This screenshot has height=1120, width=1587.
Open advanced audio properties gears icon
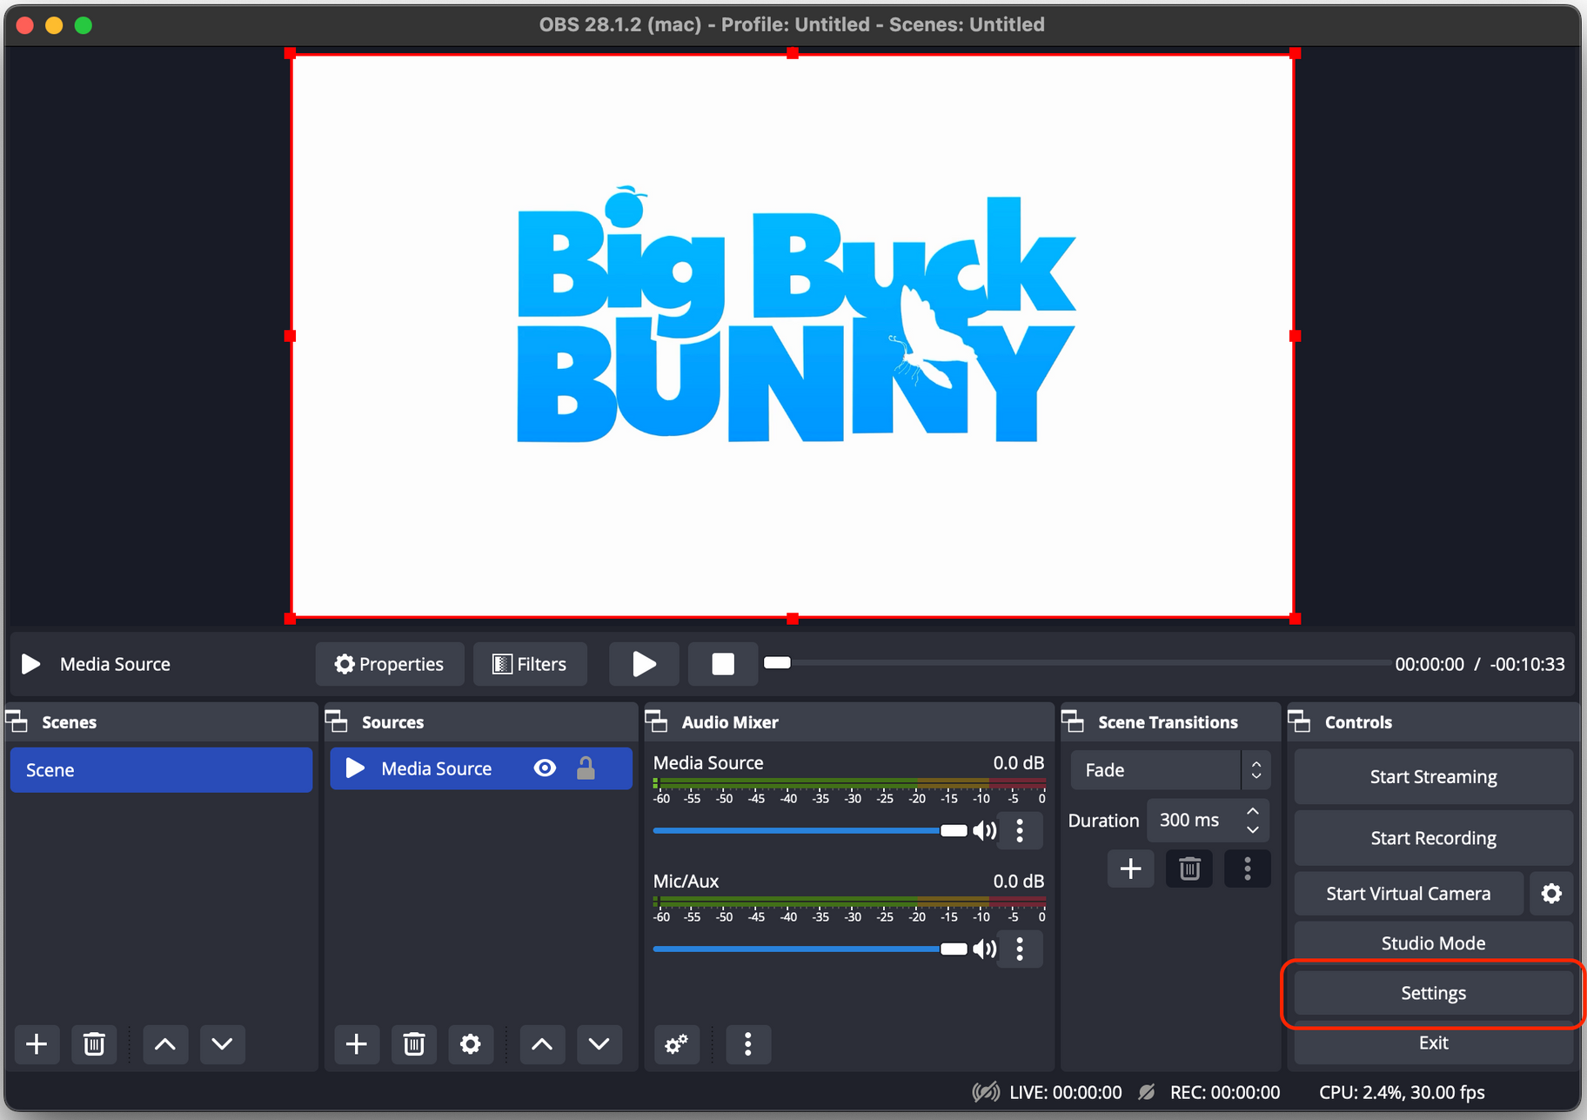tap(676, 1044)
